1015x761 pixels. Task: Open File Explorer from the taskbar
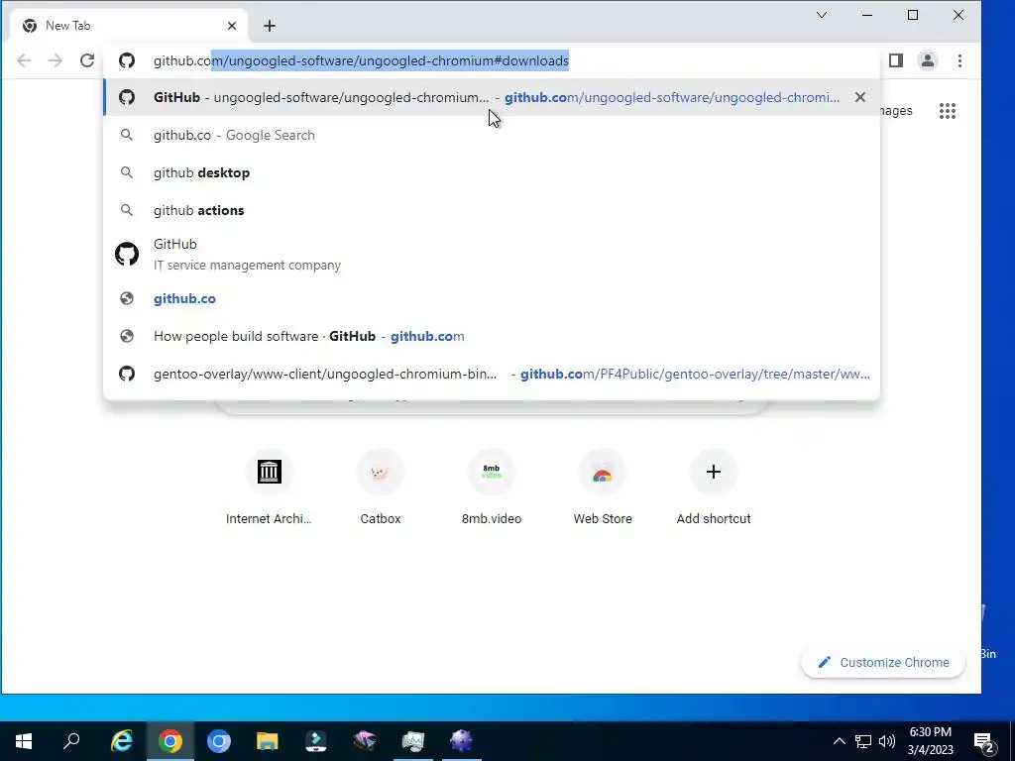click(x=268, y=741)
